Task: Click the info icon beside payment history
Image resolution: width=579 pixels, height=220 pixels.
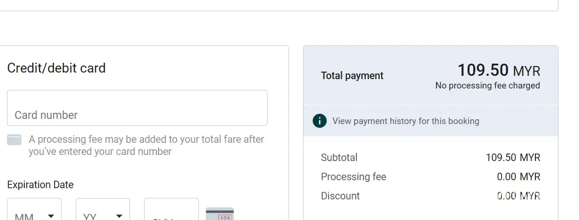Action: coord(319,121)
